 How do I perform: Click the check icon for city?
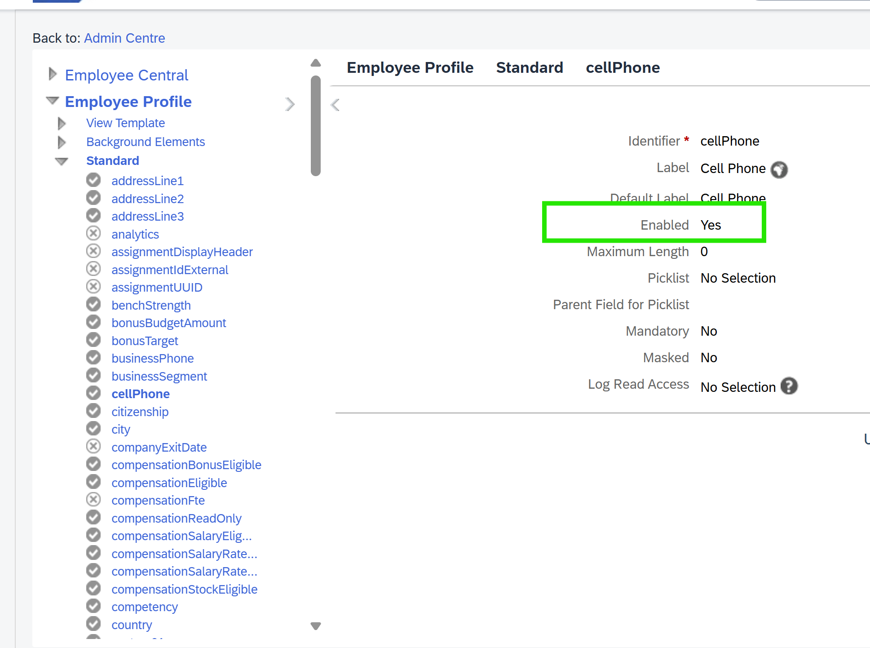93,429
